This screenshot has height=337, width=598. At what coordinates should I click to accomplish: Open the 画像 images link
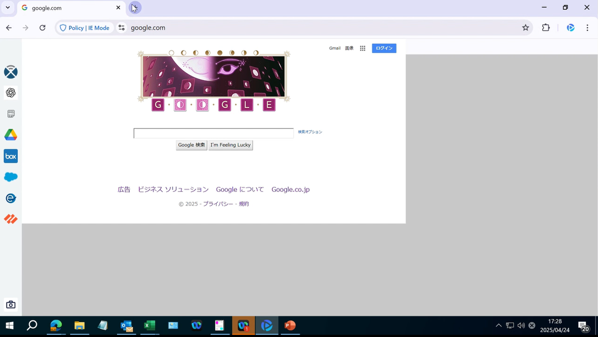(x=349, y=48)
